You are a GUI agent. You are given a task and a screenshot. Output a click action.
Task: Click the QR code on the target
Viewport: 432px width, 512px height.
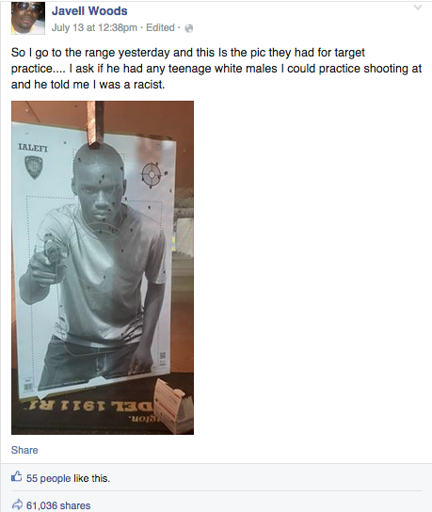click(x=163, y=355)
